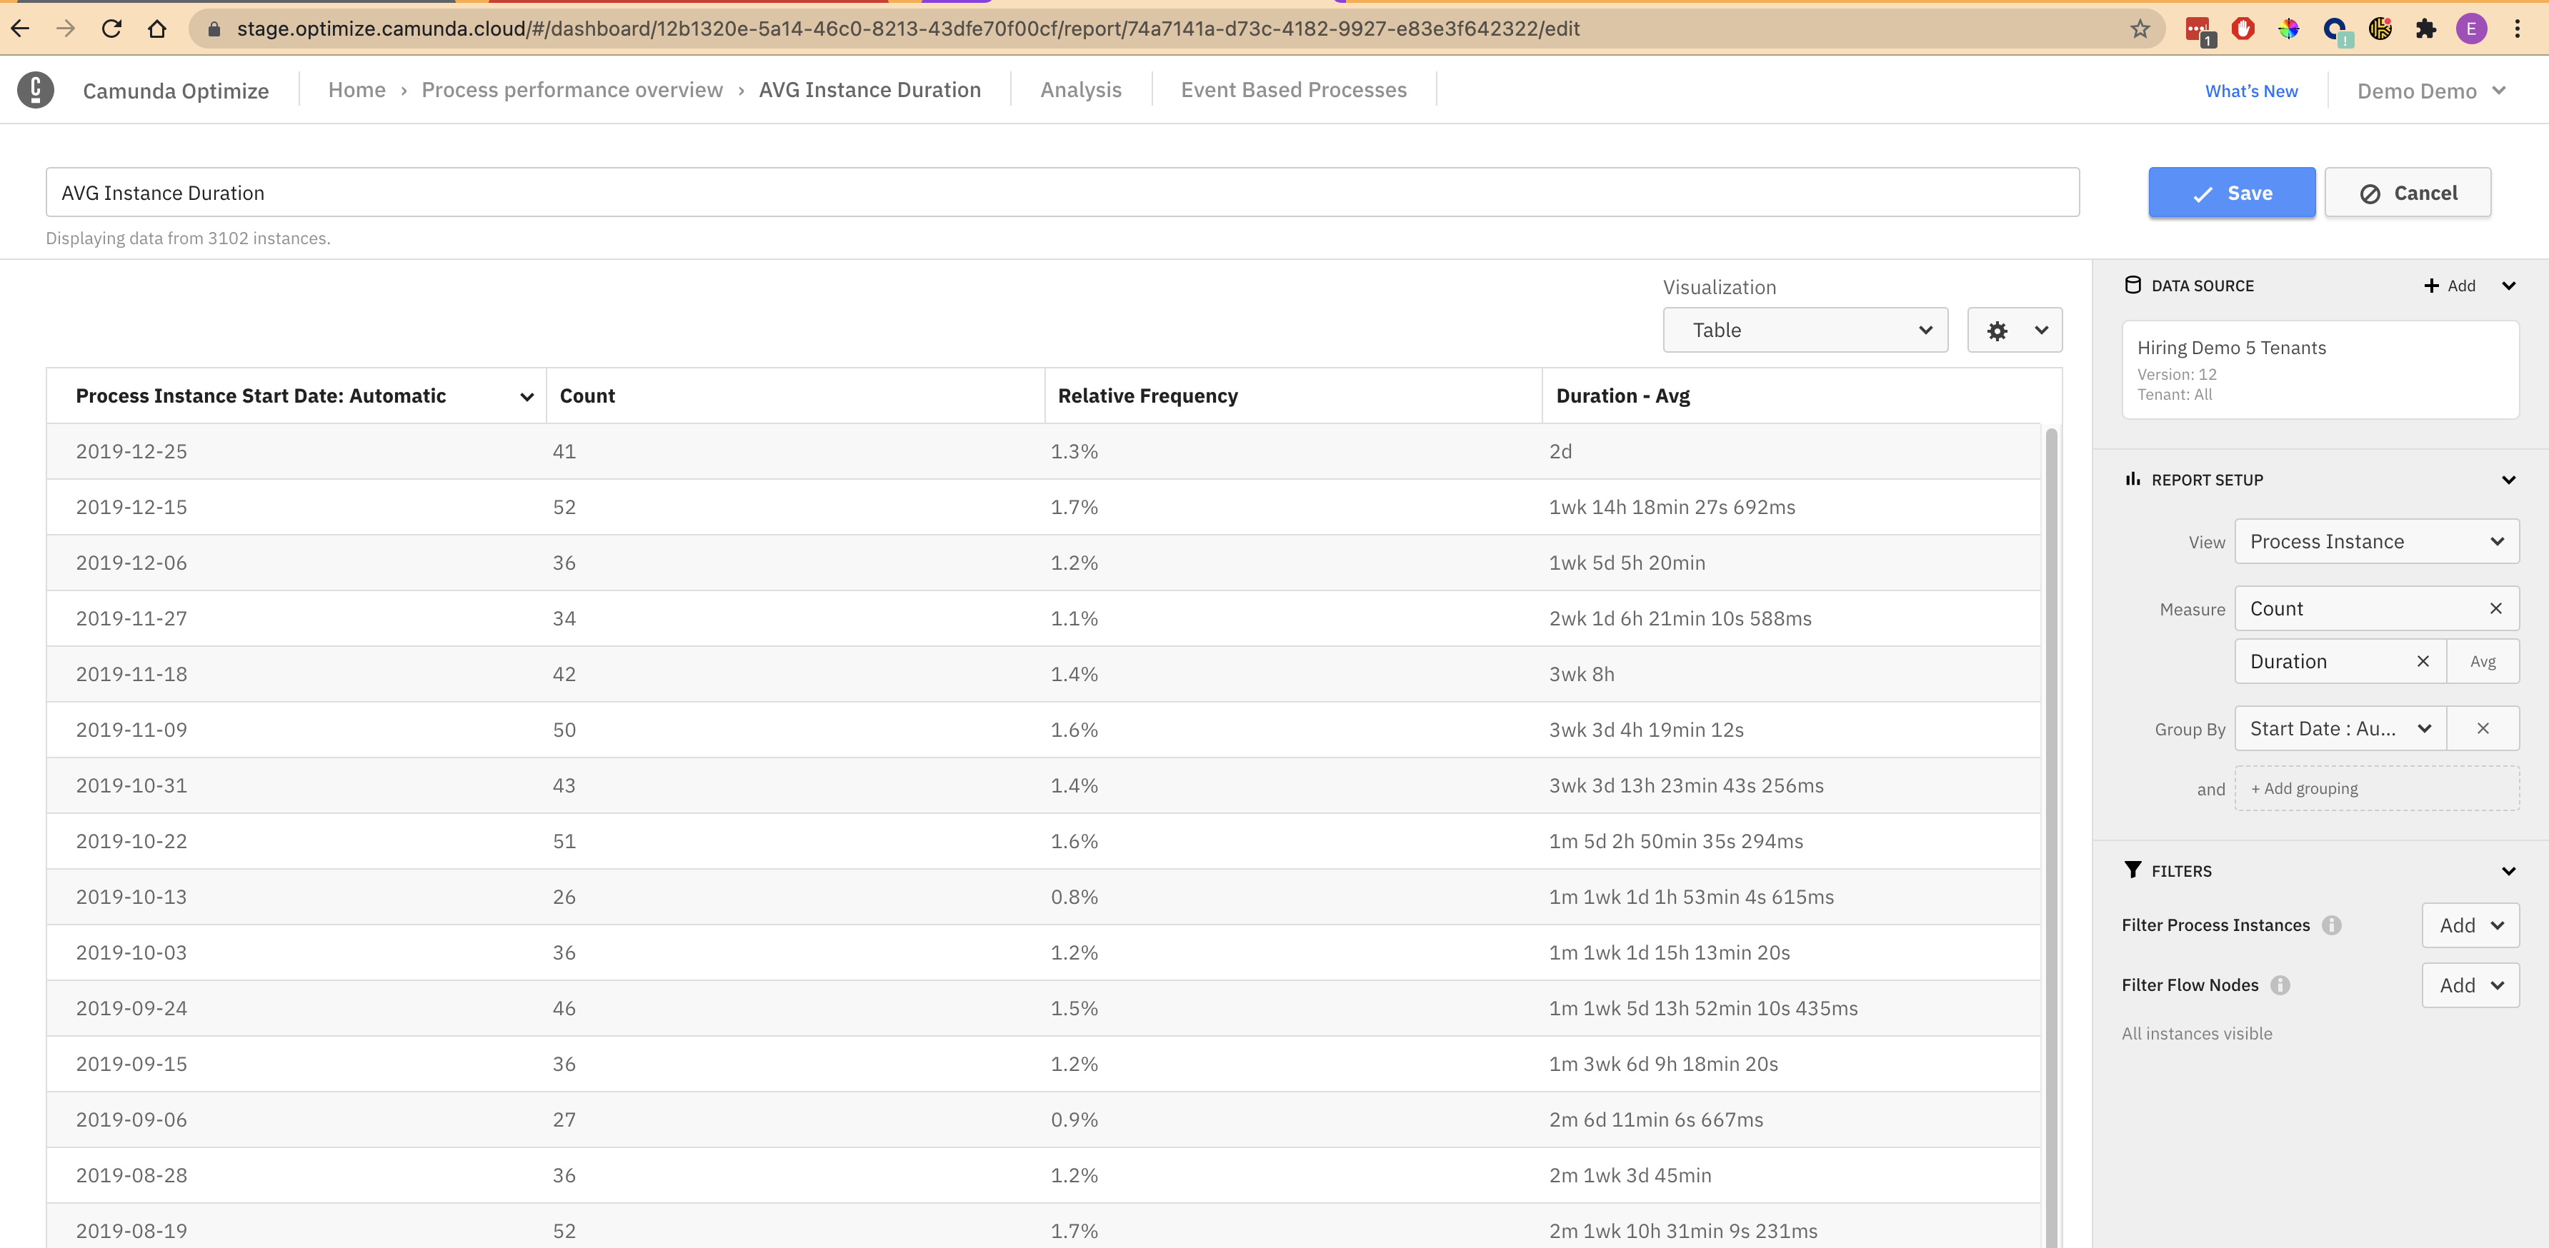Expand the gear settings dropdown arrow
The height and width of the screenshot is (1248, 2549).
[x=2040, y=331]
